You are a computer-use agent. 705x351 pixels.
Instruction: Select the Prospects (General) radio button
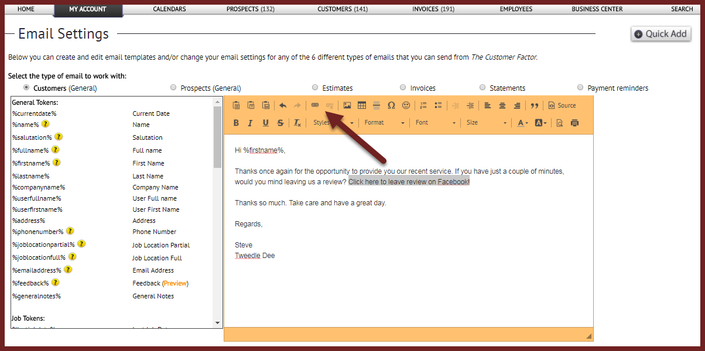point(173,88)
